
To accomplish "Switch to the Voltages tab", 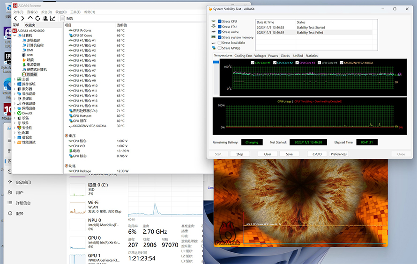I will 260,56.
